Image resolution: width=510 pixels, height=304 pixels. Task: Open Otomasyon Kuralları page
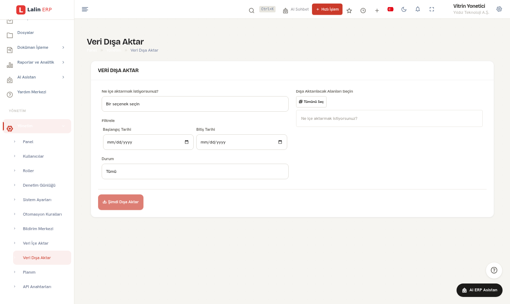click(42, 214)
